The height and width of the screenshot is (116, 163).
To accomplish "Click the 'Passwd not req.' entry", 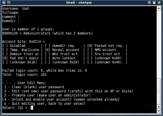I will click(105, 46).
